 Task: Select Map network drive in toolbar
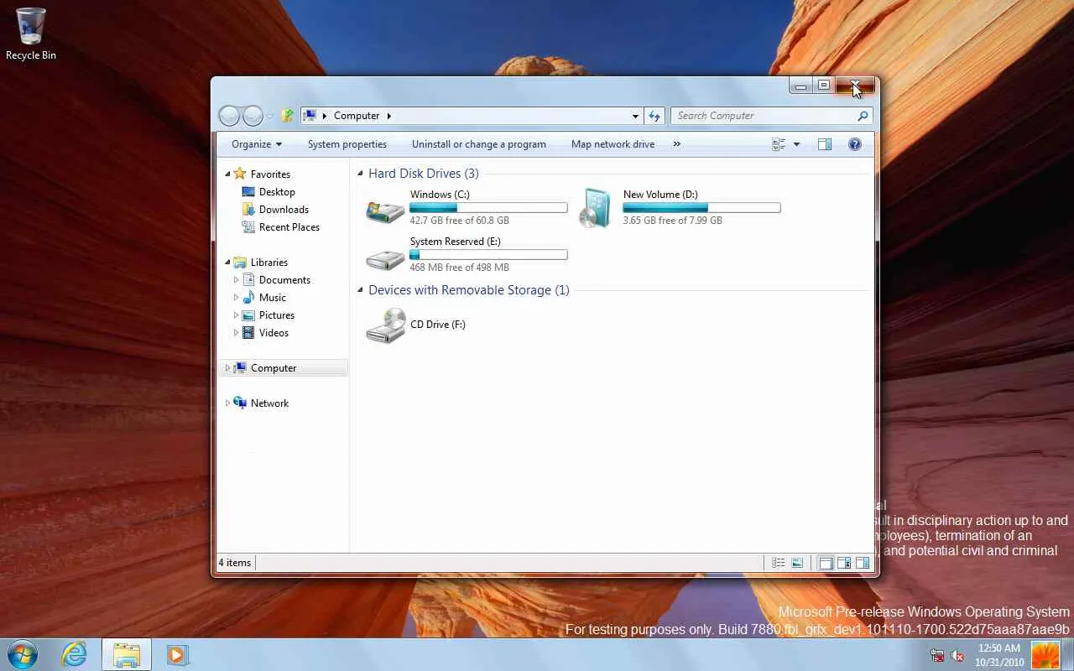pyautogui.click(x=613, y=144)
